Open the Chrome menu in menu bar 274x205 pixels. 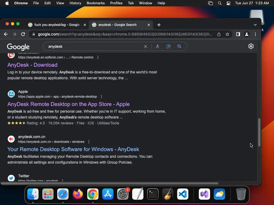click(x=21, y=3)
